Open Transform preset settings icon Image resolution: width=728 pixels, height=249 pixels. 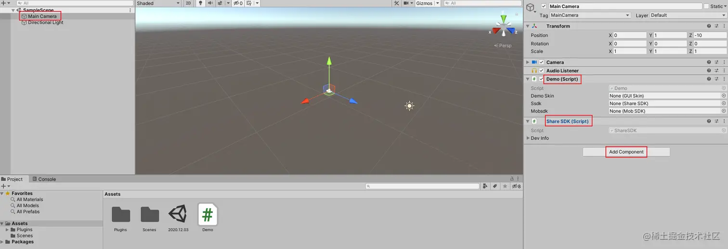pos(716,26)
